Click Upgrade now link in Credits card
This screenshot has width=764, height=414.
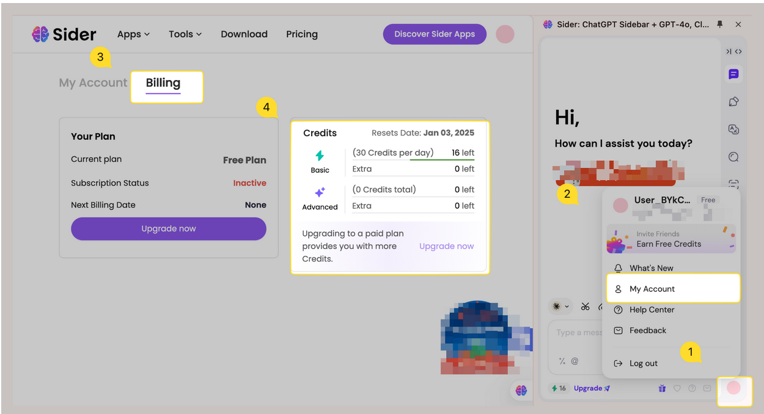(x=447, y=246)
